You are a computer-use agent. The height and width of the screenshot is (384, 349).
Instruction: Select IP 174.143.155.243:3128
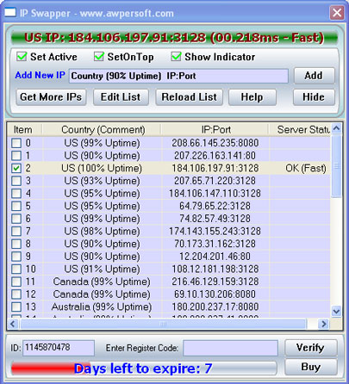click(215, 232)
